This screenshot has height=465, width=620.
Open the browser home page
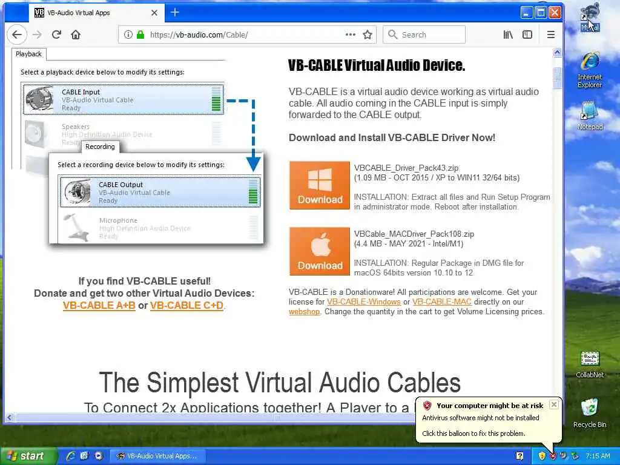76,35
